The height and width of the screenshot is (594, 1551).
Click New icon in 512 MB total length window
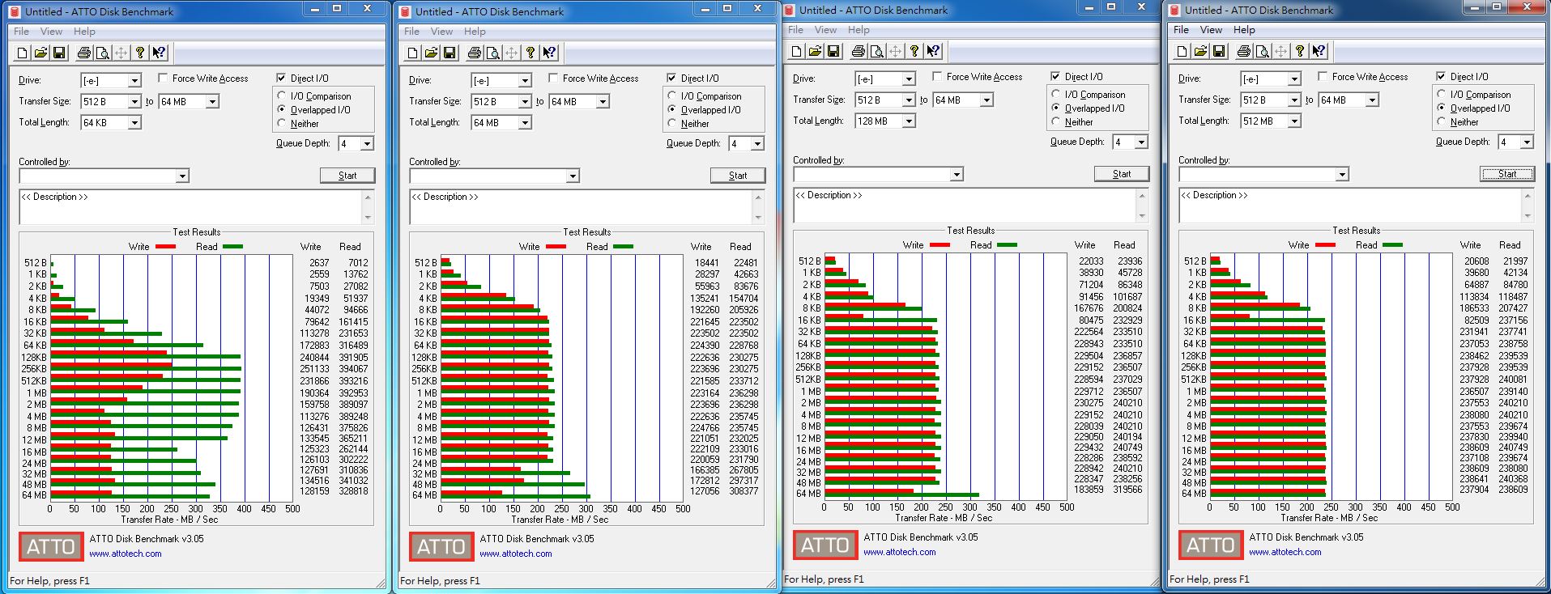click(x=1182, y=52)
